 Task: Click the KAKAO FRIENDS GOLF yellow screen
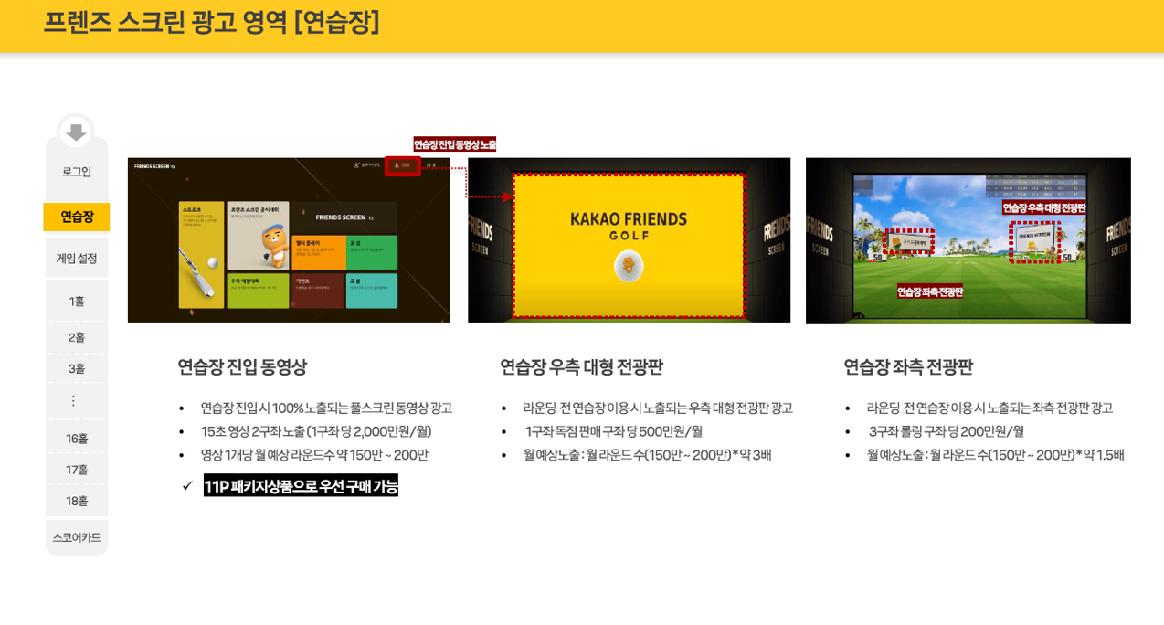point(629,246)
